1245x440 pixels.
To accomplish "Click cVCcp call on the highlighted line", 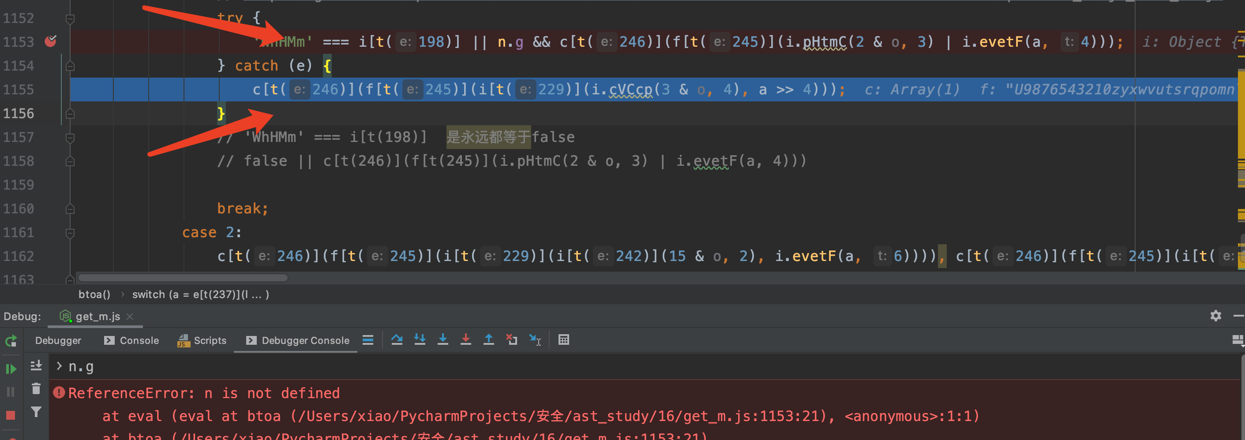I will pos(630,89).
